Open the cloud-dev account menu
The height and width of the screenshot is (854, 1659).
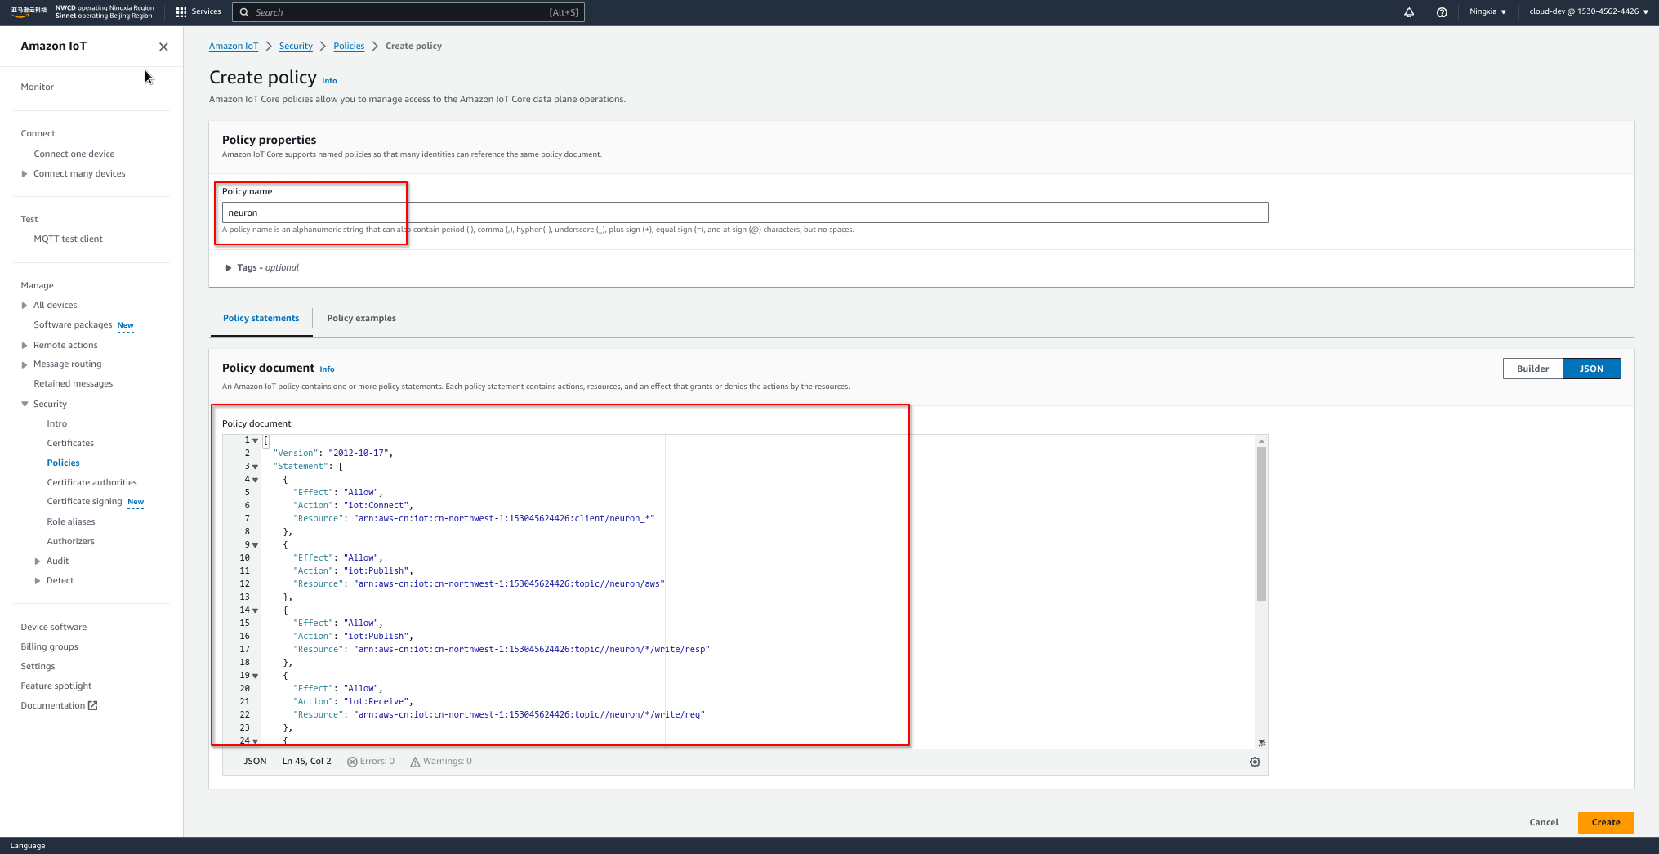[1586, 11]
